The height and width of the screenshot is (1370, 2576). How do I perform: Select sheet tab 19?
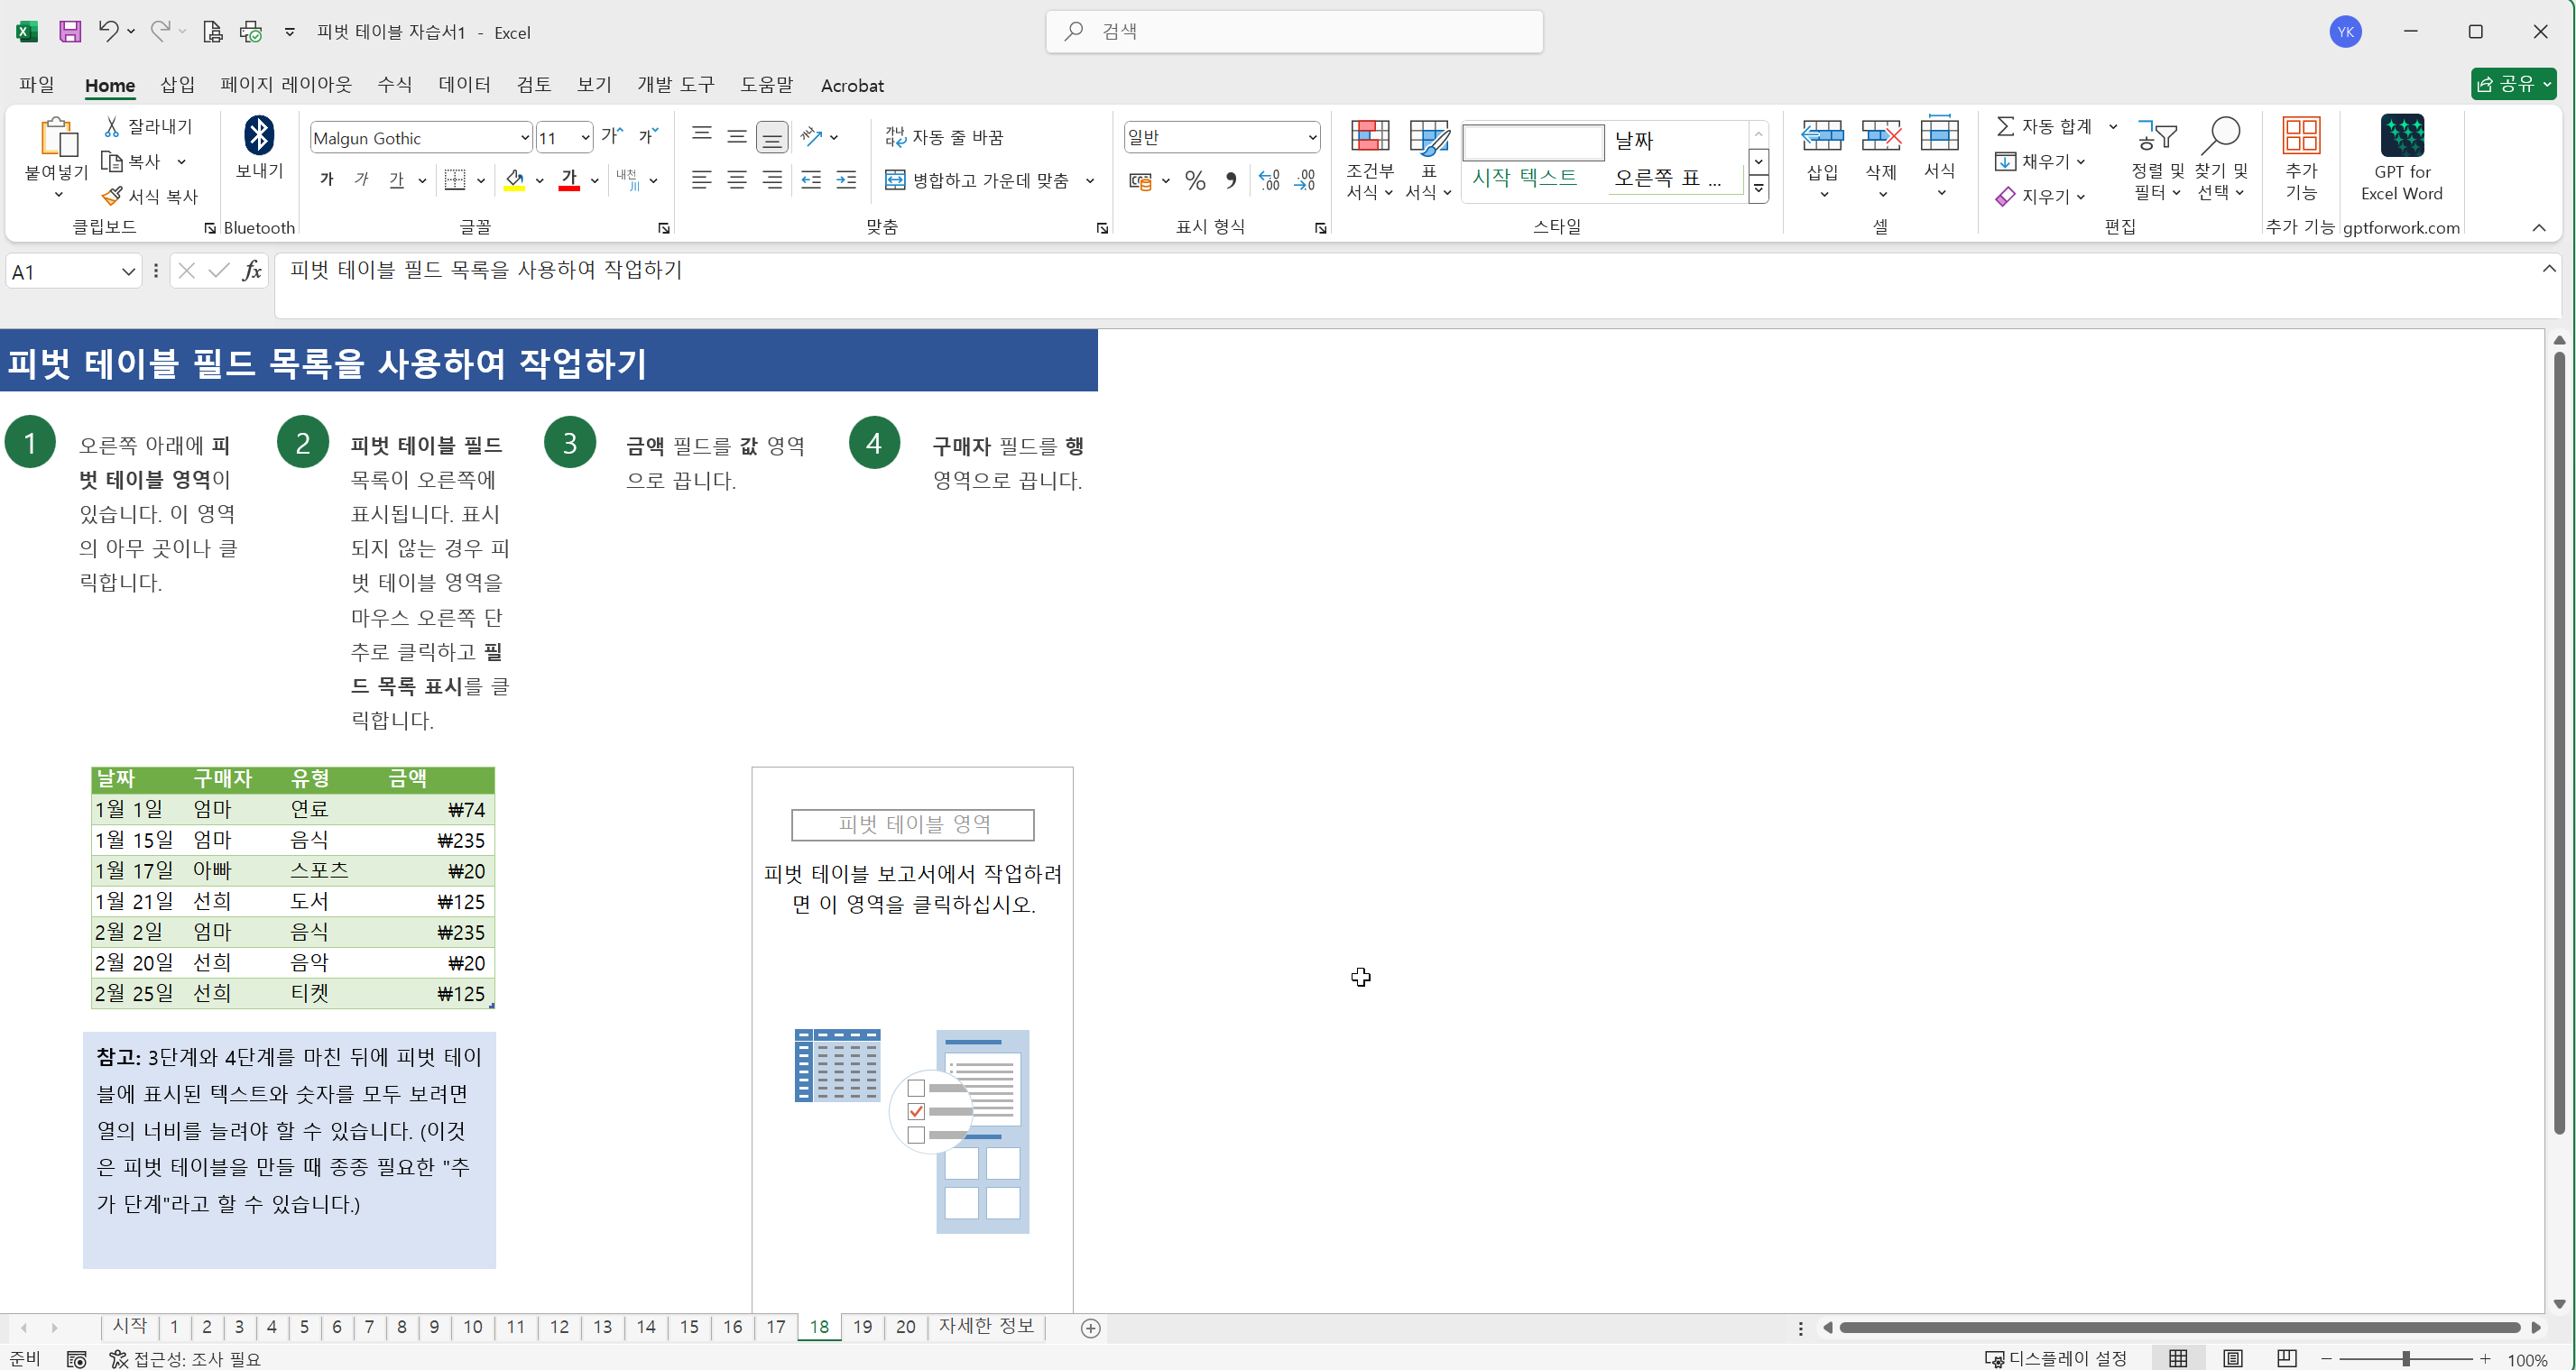click(863, 1327)
